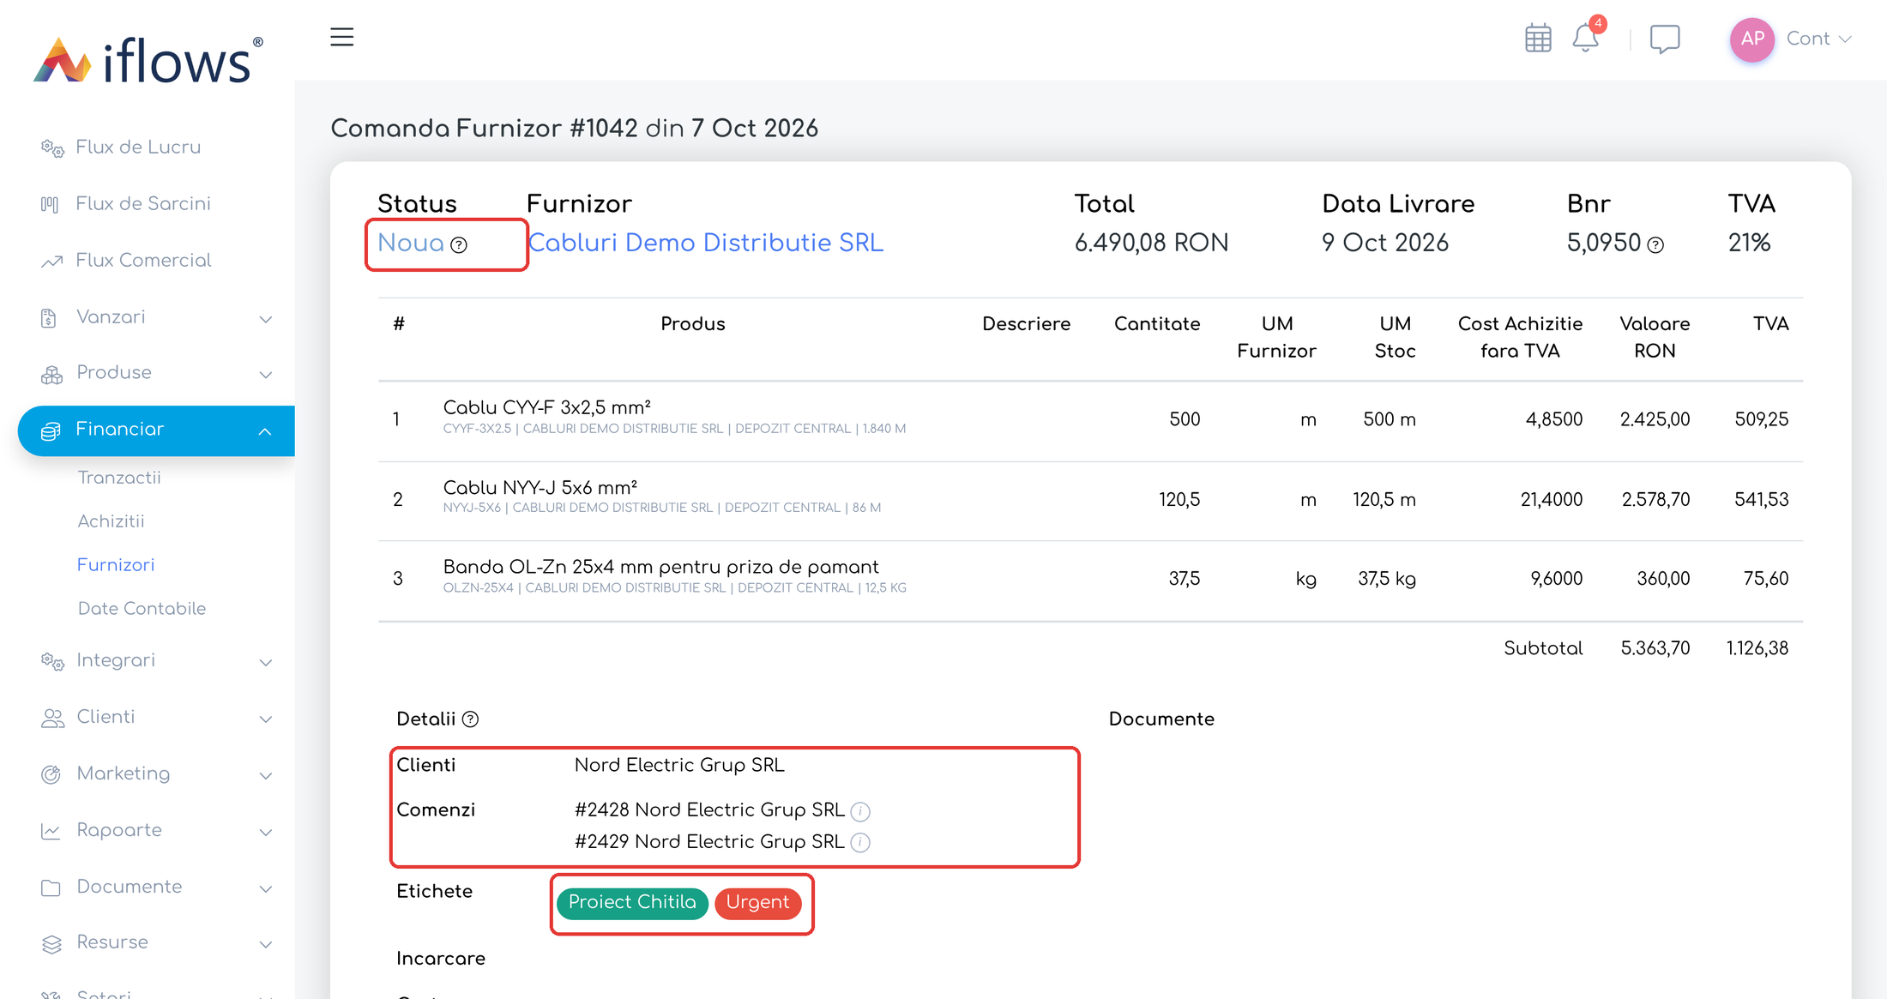The width and height of the screenshot is (1887, 999).
Task: Click the help icon next to Noua status
Action: (460, 245)
